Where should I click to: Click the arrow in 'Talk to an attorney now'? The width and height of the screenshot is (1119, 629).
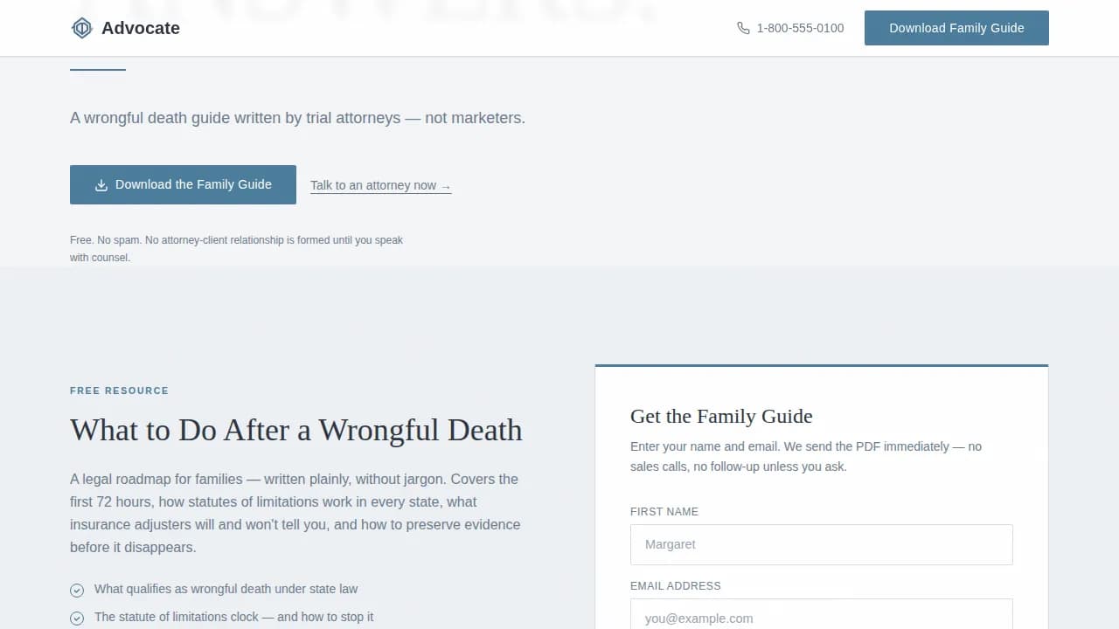(444, 185)
